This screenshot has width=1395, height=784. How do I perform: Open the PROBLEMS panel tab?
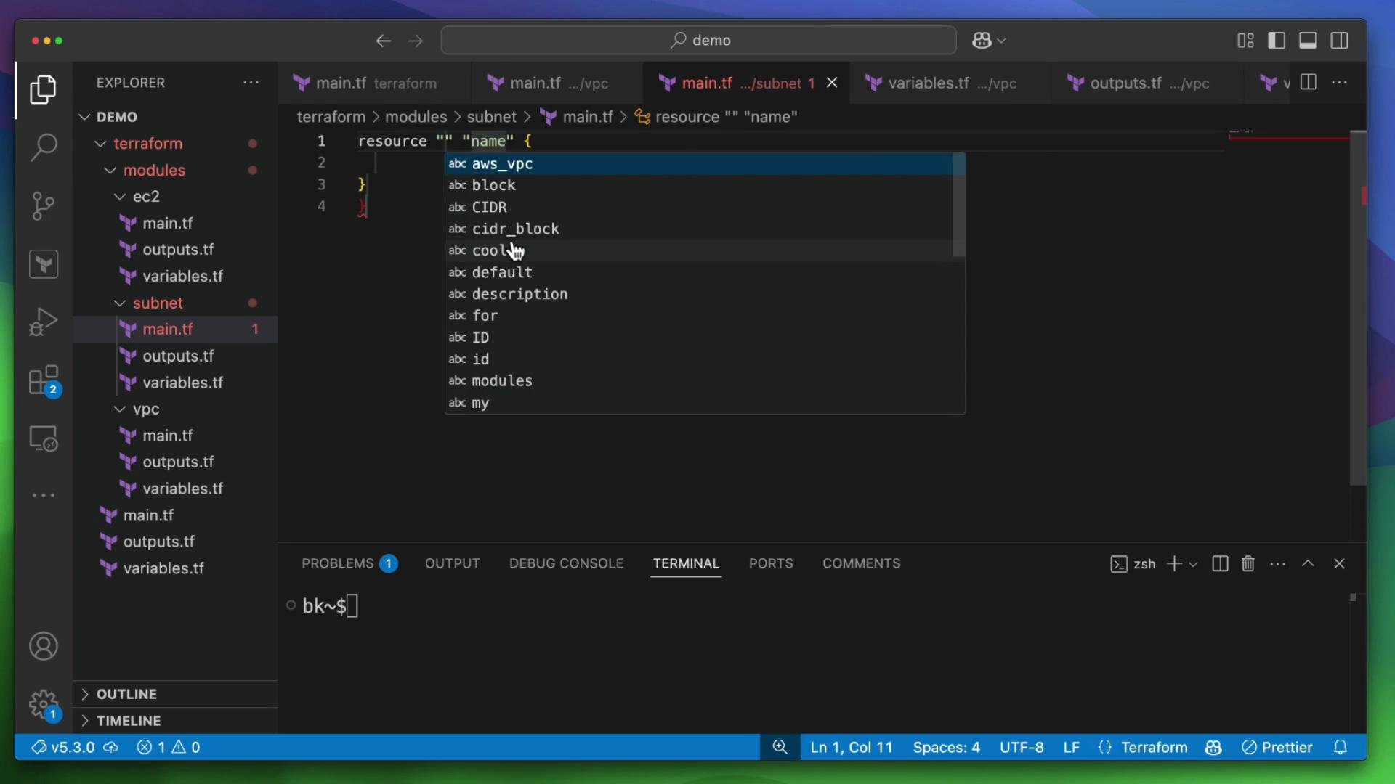(x=349, y=563)
